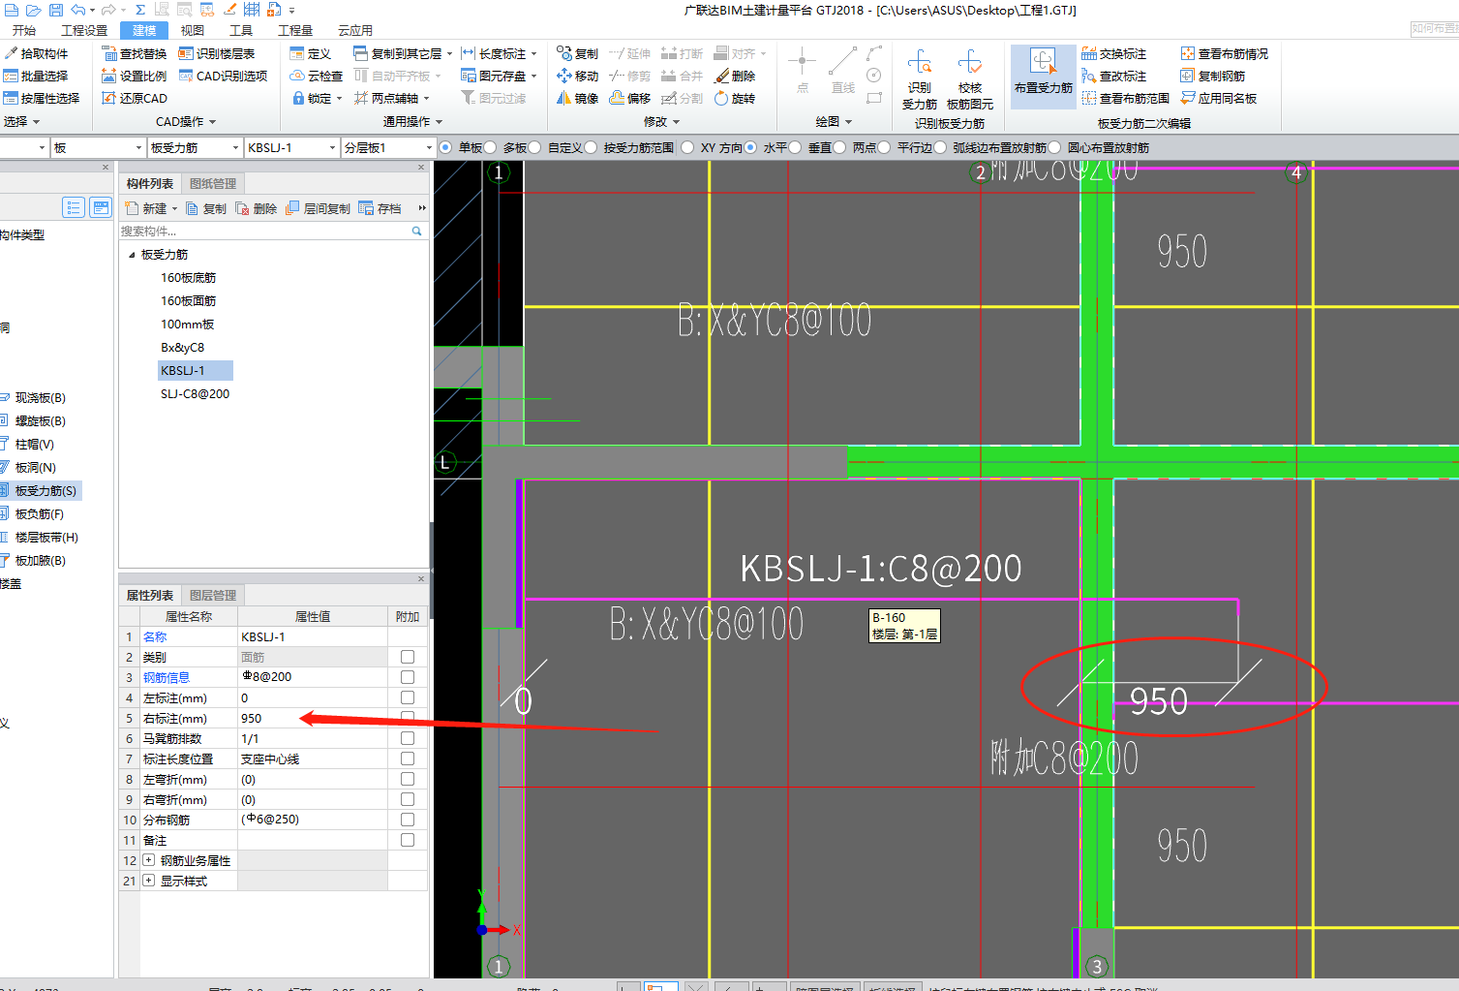Viewport: 1459px width, 991px height.
Task: Select the 镜像 mirror tool
Action: pyautogui.click(x=578, y=98)
